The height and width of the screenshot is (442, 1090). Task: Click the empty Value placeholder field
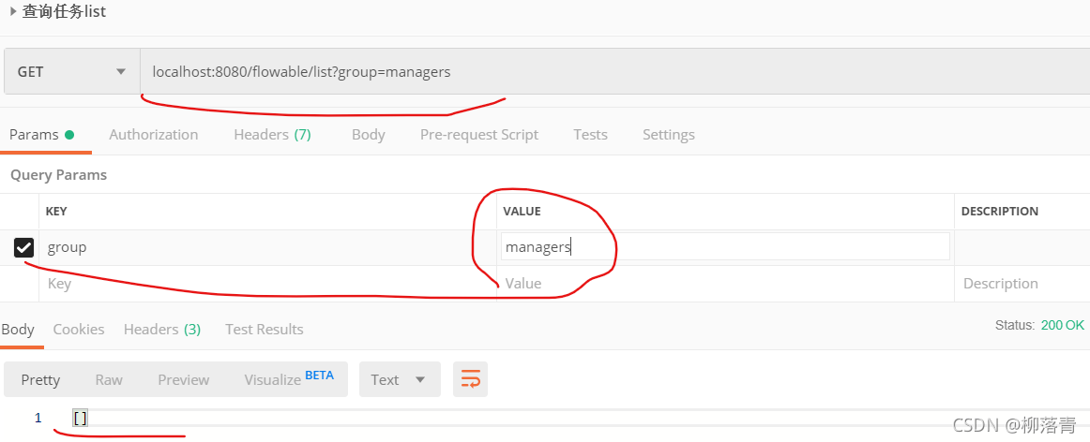coord(725,284)
